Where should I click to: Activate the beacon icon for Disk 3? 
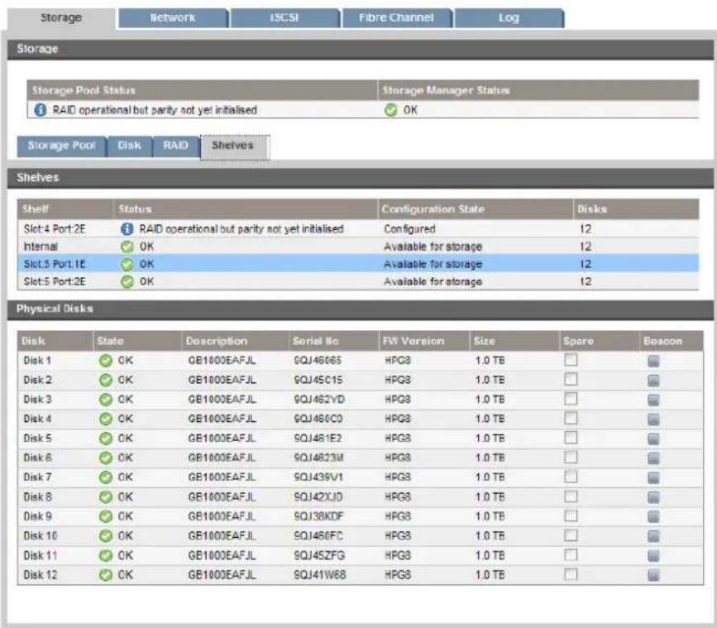click(x=653, y=400)
